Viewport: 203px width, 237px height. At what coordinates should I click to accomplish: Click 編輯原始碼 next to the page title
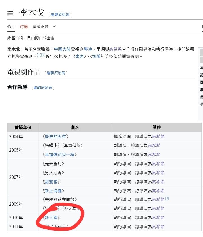tap(60, 14)
